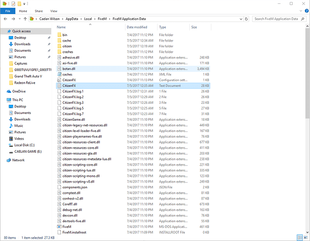The image size is (310, 241).
Task: Select Network in the navigation pane
Action: click(18, 160)
